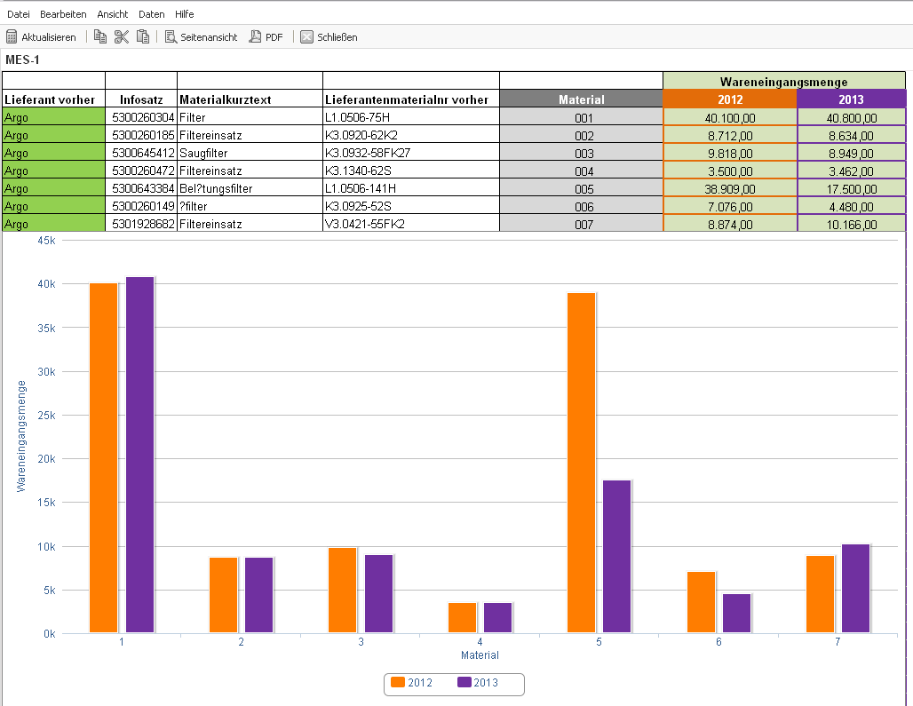913x706 pixels.
Task: Click material cell 005
Action: (x=581, y=188)
